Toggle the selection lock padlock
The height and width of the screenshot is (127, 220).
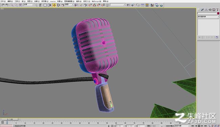click(x=109, y=126)
